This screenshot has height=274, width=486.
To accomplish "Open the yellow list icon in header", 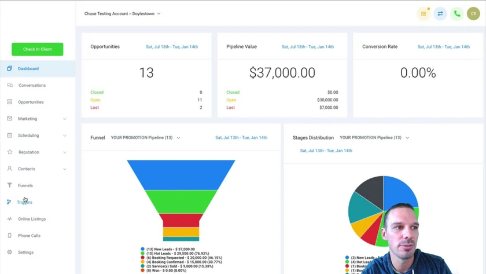I will coord(424,14).
